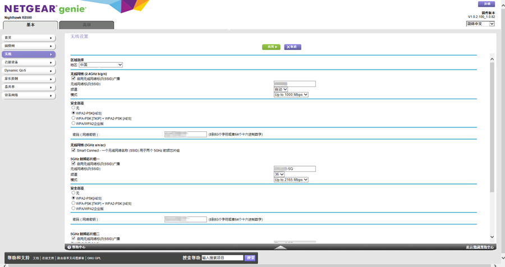Open the 地区 region dropdown
The height and width of the screenshot is (267, 505).
coord(100,65)
